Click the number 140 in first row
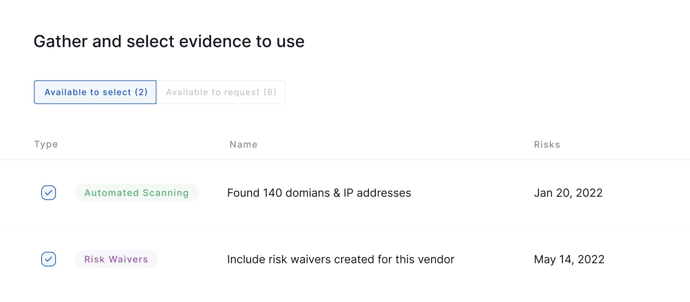This screenshot has width=690, height=302. pos(272,193)
